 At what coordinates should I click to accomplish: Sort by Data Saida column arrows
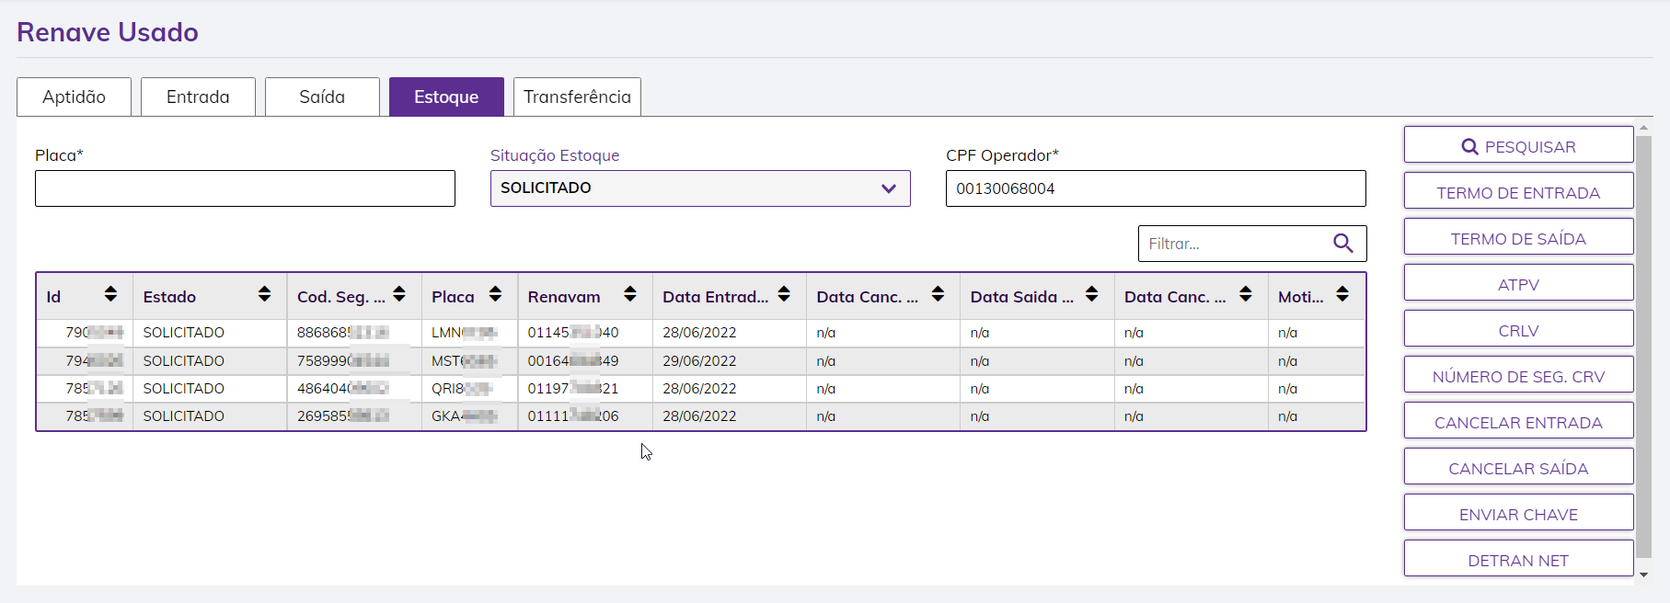1091,294
